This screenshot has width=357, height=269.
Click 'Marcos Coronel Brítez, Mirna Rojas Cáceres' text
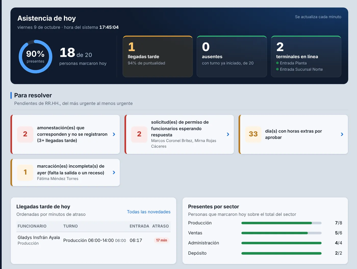tap(184, 144)
